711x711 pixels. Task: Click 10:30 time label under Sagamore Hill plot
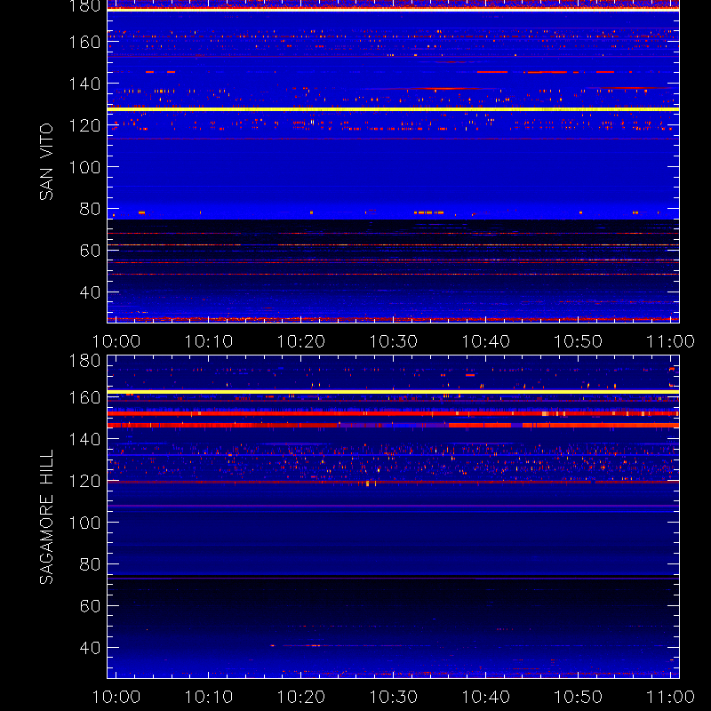pyautogui.click(x=393, y=697)
